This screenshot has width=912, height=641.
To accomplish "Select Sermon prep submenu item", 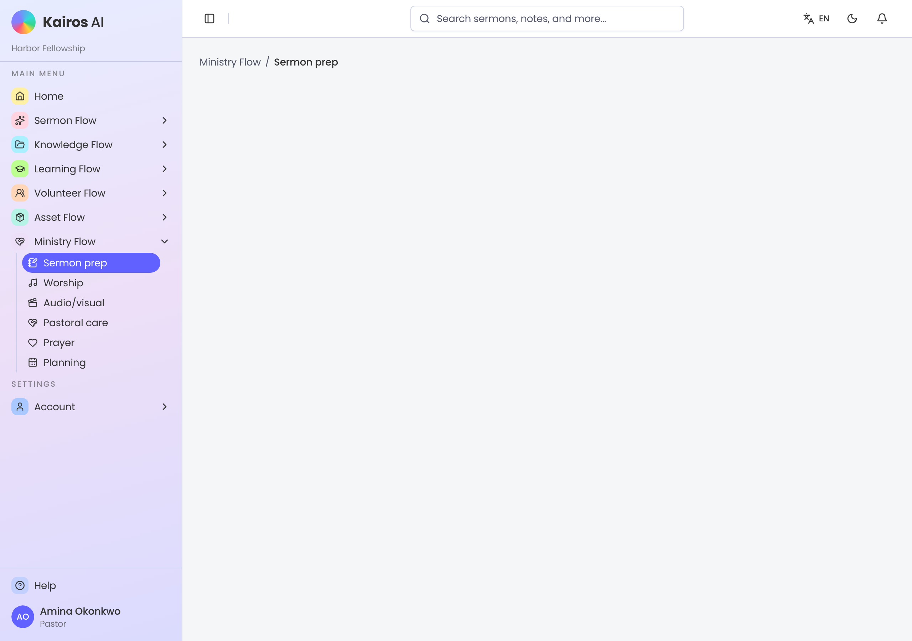I will (91, 263).
